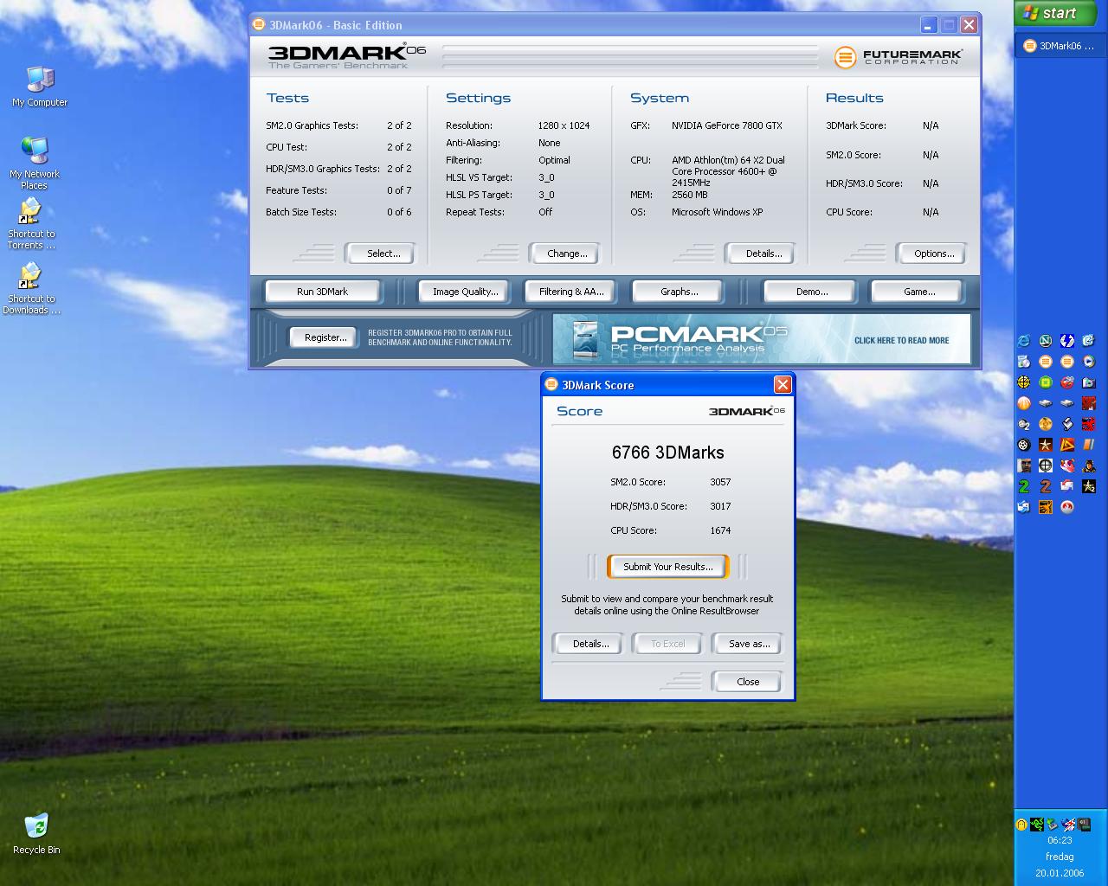Click the CPU Score value 1674
This screenshot has height=886, width=1108.
720,530
